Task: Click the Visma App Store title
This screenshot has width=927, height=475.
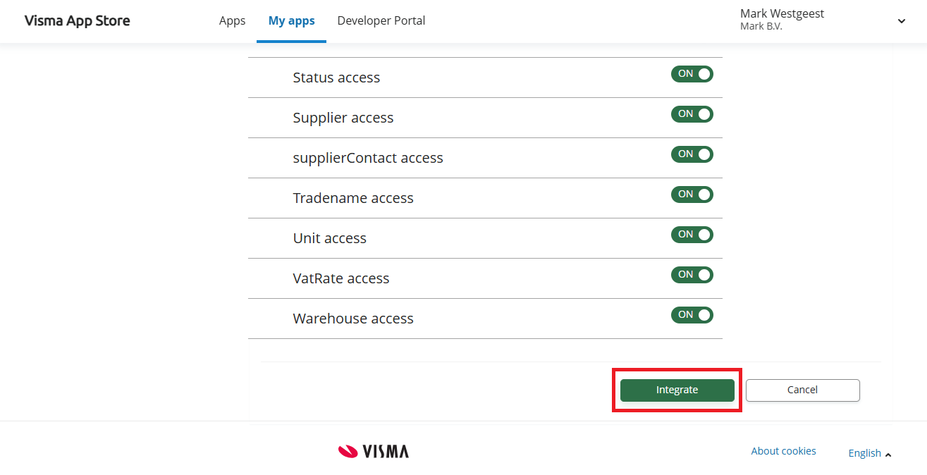Action: click(x=77, y=20)
